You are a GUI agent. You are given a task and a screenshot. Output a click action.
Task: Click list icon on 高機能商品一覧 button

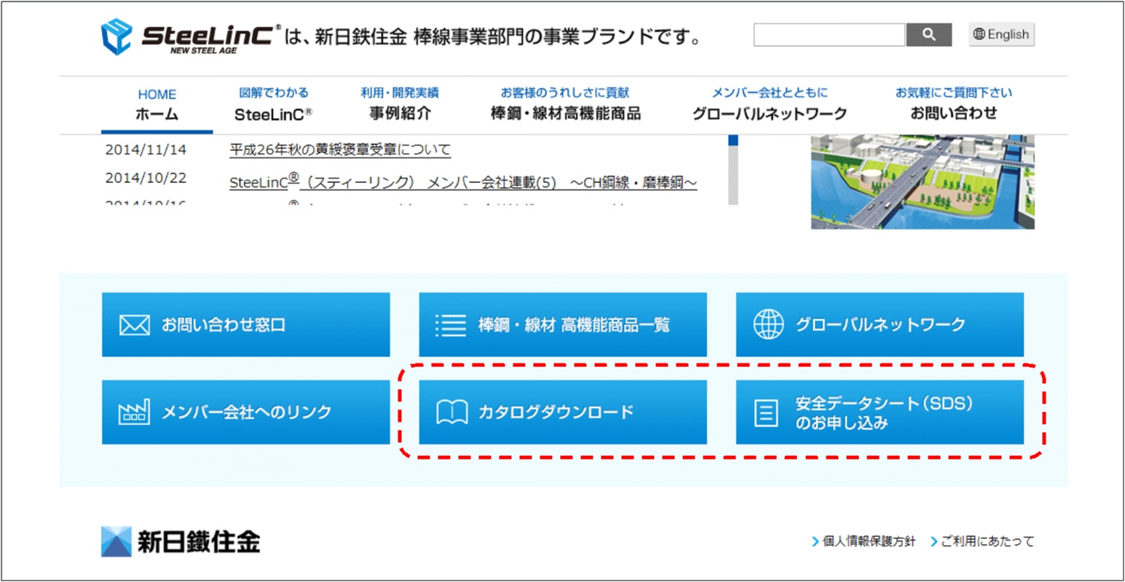(451, 325)
